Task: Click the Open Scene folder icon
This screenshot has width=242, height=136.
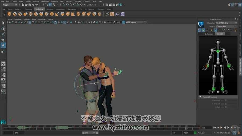Action: [x=26, y=5]
